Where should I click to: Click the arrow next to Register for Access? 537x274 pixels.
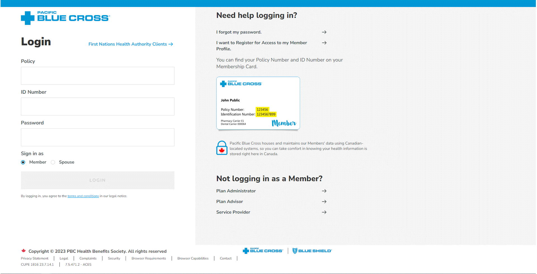pyautogui.click(x=324, y=43)
